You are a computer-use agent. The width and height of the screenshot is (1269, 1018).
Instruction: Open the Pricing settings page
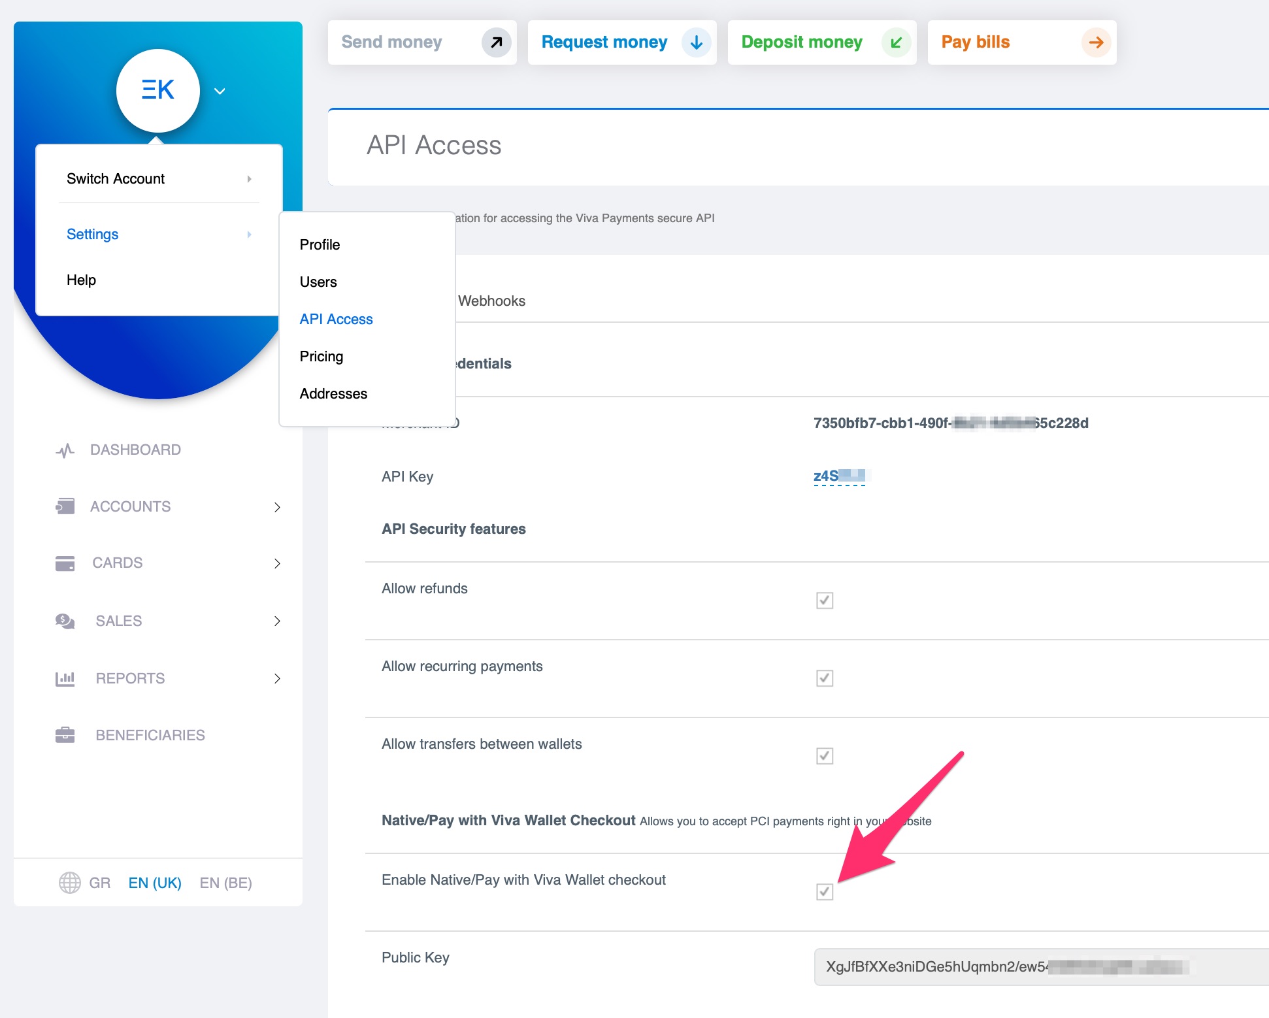pyautogui.click(x=321, y=356)
